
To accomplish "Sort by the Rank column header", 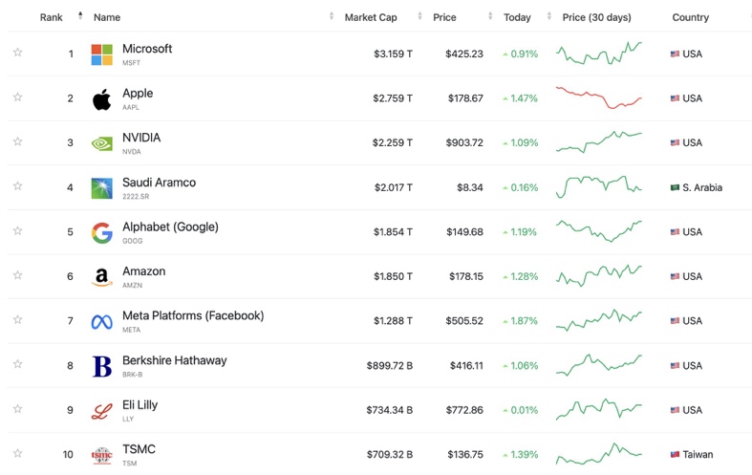I will point(52,17).
